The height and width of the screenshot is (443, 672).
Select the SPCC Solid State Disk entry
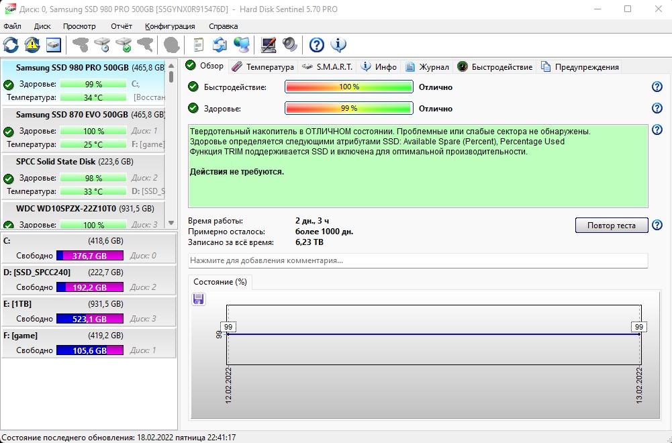click(83, 177)
